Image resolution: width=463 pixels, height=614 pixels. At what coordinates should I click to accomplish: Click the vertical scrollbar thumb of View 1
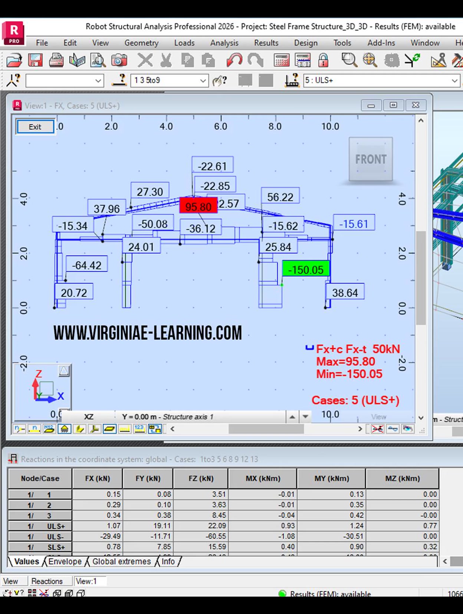pos(421,277)
